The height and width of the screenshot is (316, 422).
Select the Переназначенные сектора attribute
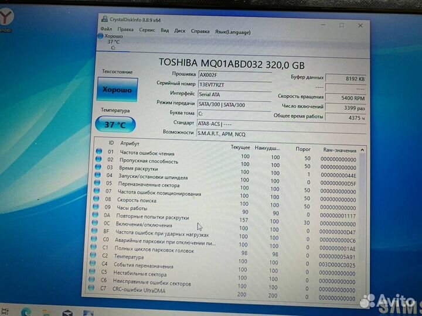(x=149, y=184)
